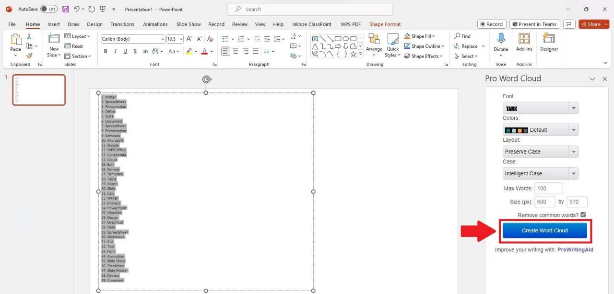Screen dimensions: 614x294
Task: Apply bold formatting to selected text
Action: tap(106, 51)
